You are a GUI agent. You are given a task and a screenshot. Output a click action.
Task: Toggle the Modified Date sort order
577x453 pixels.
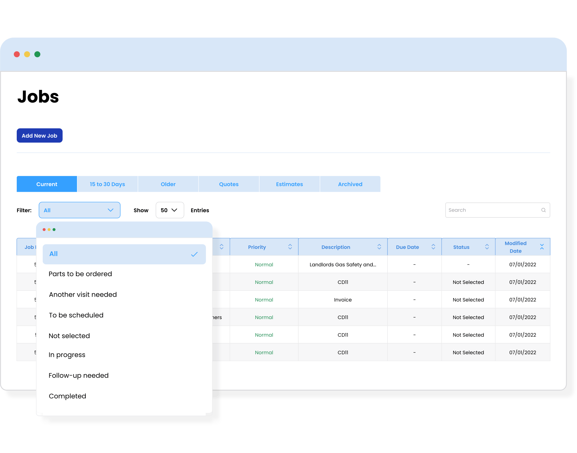pyautogui.click(x=542, y=247)
